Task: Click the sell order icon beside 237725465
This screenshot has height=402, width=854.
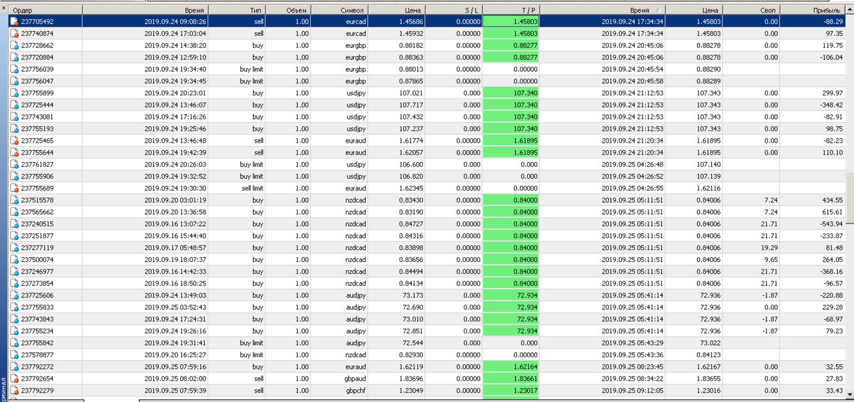Action: click(14, 141)
